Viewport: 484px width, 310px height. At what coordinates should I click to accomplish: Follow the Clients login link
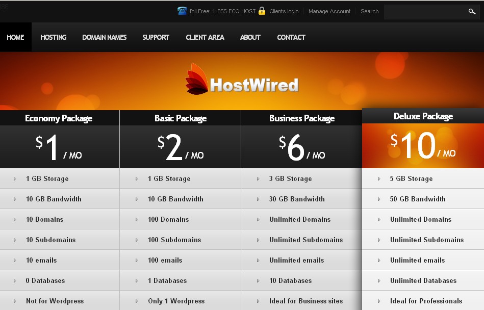(x=284, y=11)
